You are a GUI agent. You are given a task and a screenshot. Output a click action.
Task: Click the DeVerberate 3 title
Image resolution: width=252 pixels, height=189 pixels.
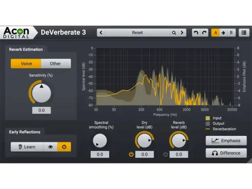[x=63, y=32]
